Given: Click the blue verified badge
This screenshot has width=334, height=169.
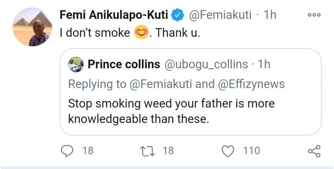Looking at the screenshot, I should pyautogui.click(x=178, y=15).
